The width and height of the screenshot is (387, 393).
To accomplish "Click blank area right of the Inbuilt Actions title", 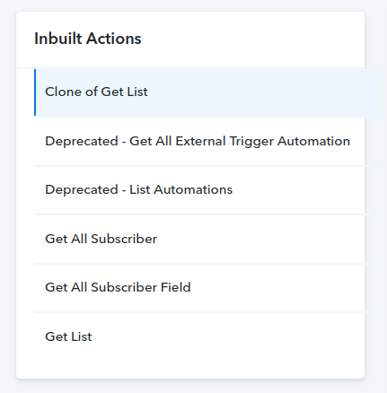I will [x=251, y=39].
